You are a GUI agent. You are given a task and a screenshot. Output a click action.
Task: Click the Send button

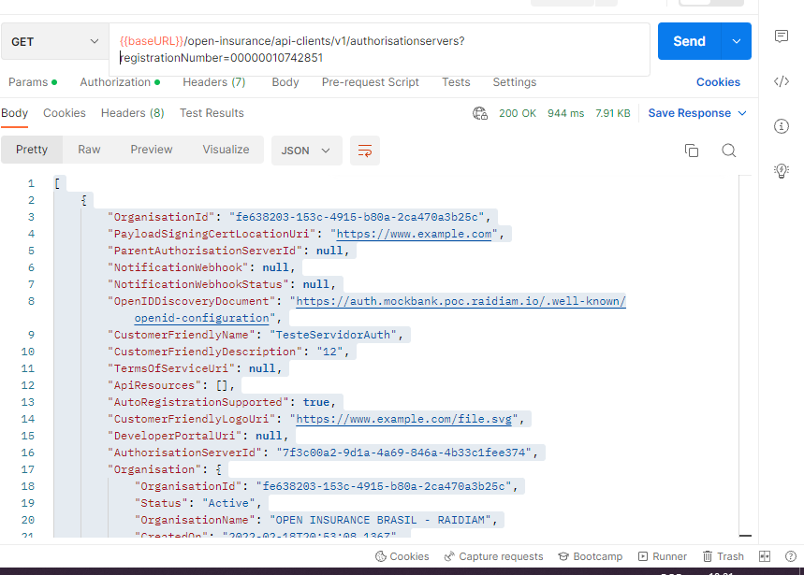pos(689,42)
